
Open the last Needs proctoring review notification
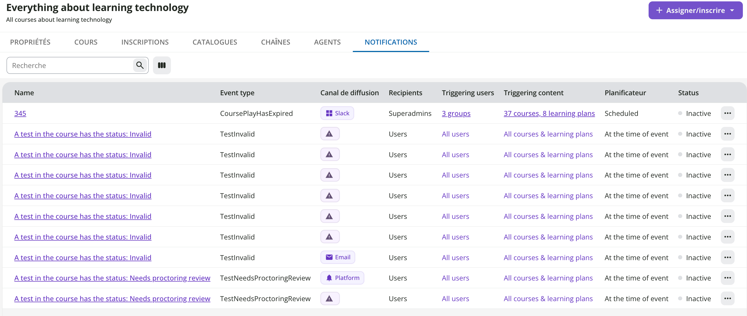click(x=112, y=298)
